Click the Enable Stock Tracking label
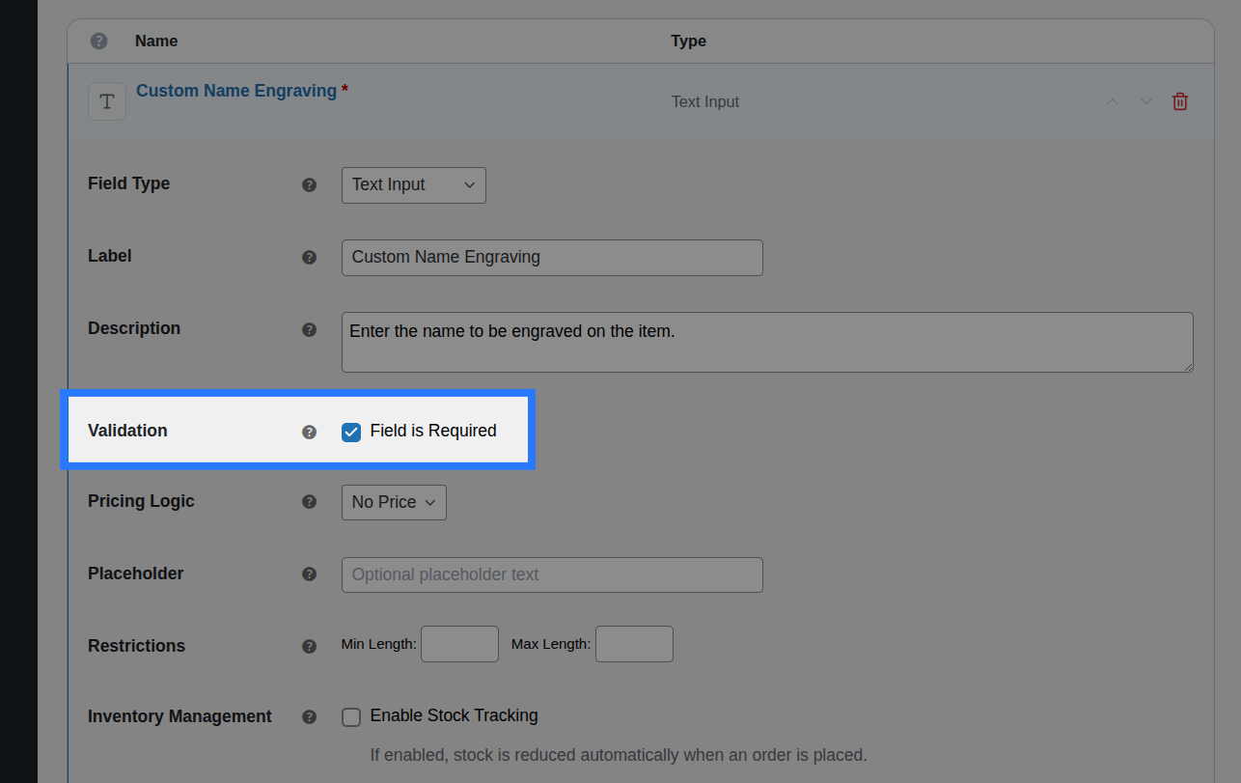This screenshot has height=783, width=1241. click(455, 715)
